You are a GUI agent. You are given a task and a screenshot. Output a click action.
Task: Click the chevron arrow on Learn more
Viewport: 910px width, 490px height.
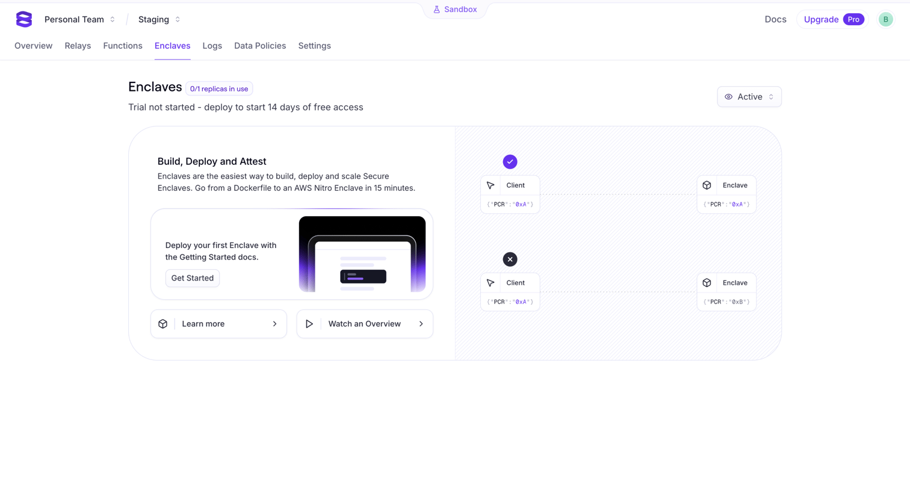275,324
